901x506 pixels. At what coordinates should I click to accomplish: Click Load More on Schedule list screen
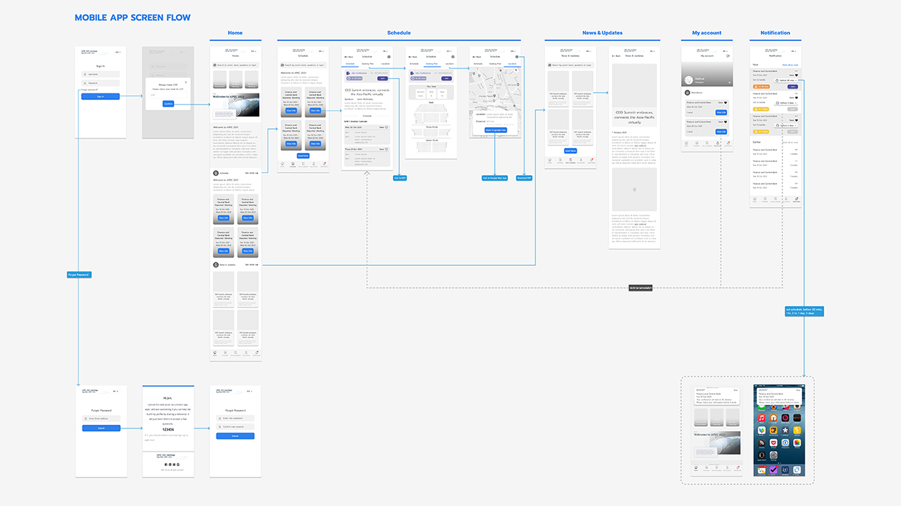point(303,156)
